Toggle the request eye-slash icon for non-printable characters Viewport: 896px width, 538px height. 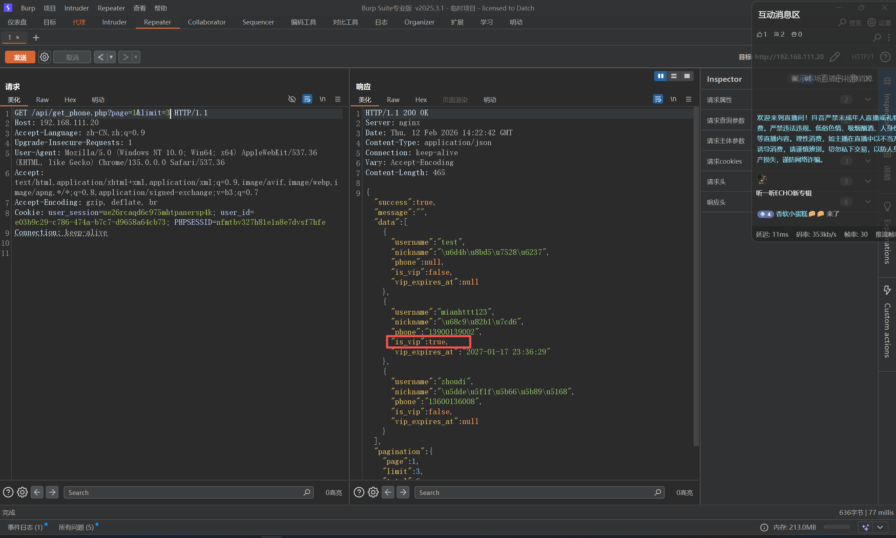point(292,99)
